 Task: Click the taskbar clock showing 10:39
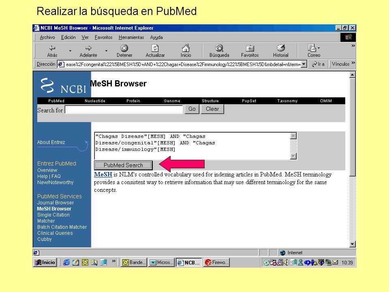(347, 263)
